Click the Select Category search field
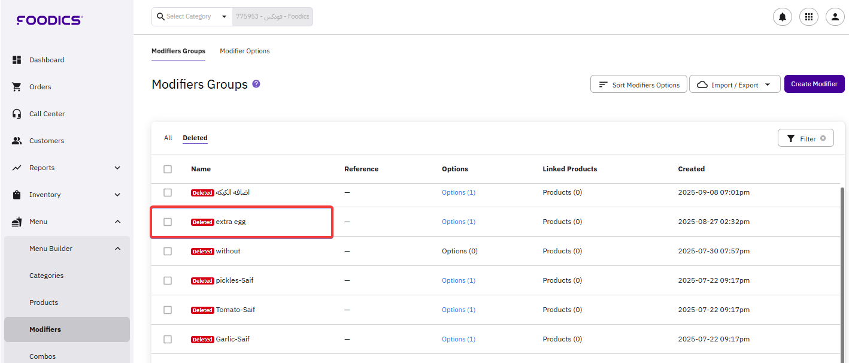849x363 pixels. (192, 17)
